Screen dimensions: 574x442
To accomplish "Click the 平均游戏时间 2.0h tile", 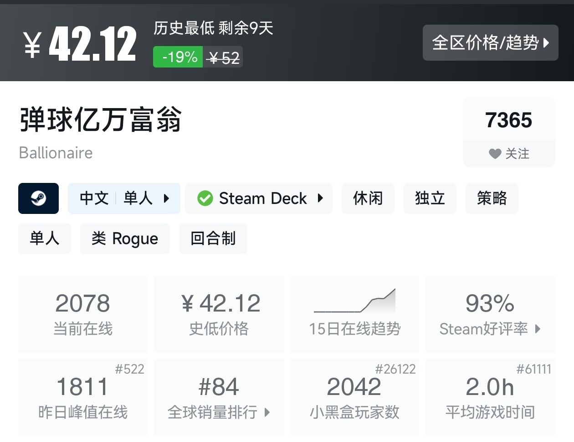I will [490, 397].
